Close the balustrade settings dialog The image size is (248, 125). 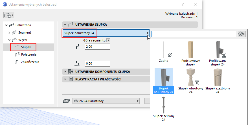[x=196, y=5]
